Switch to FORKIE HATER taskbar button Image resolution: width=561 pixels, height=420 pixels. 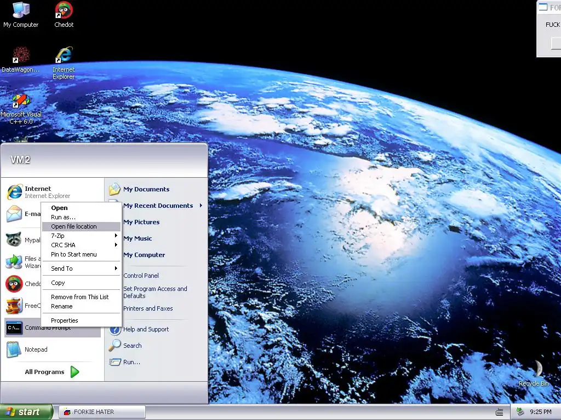(102, 412)
